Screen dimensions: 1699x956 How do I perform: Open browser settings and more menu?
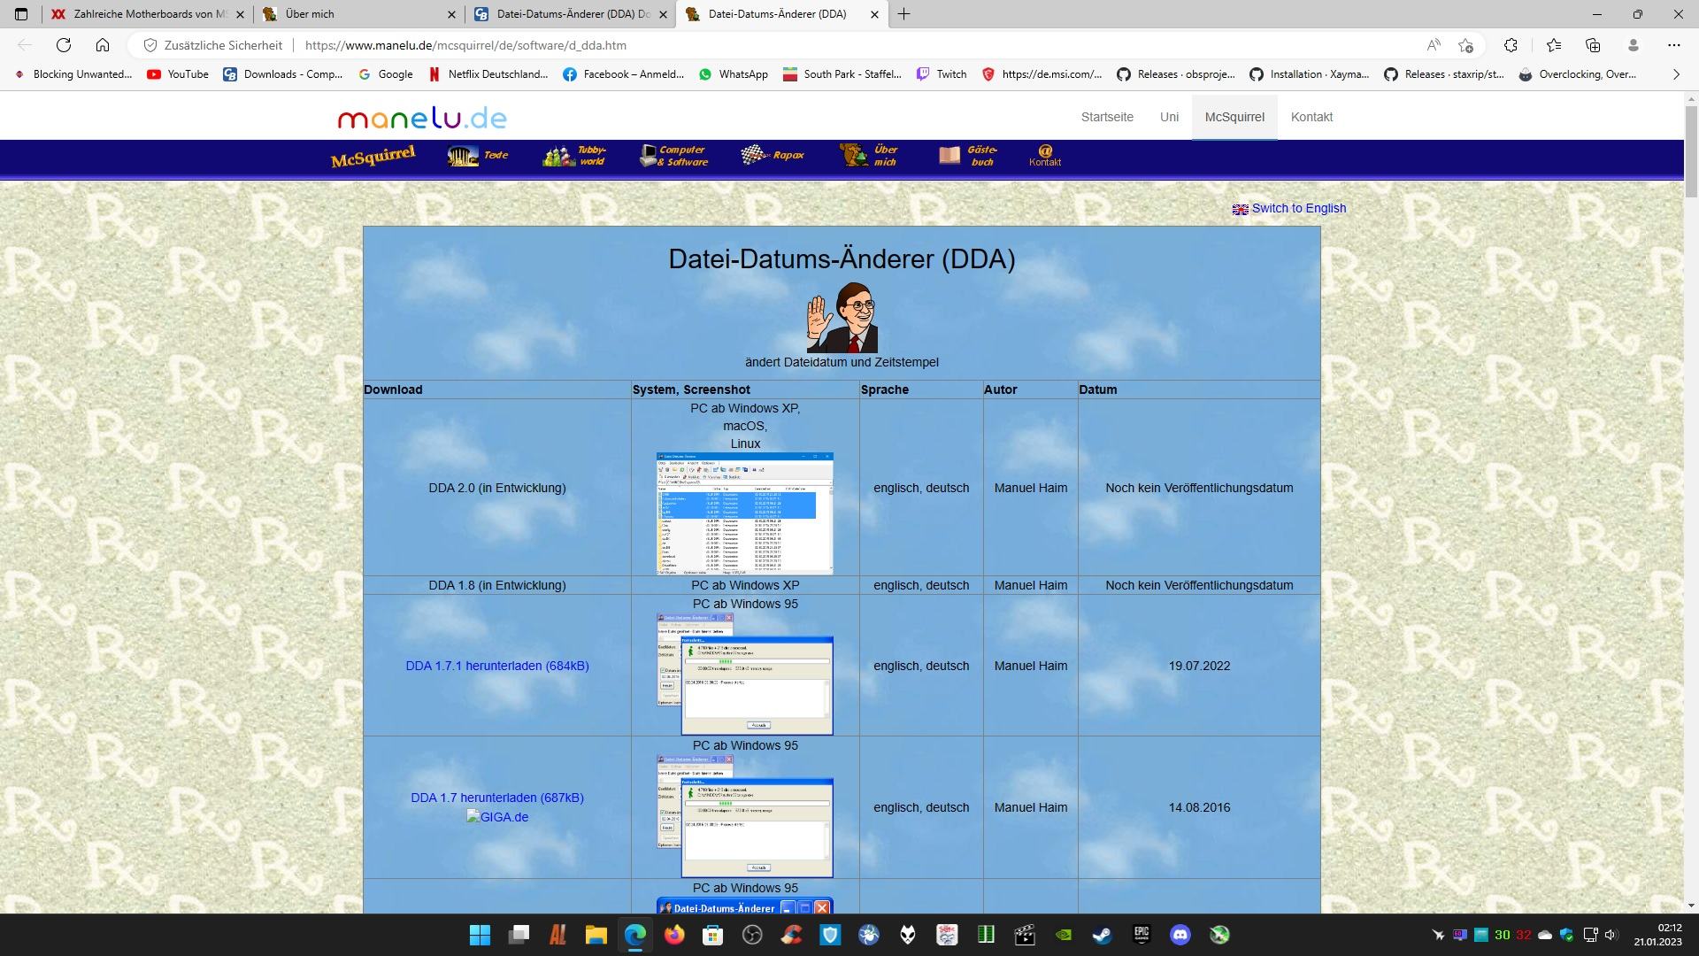click(1673, 45)
